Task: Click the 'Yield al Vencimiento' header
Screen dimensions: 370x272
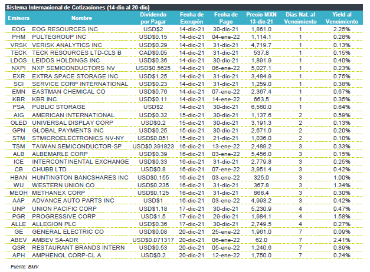Action: click(342, 18)
